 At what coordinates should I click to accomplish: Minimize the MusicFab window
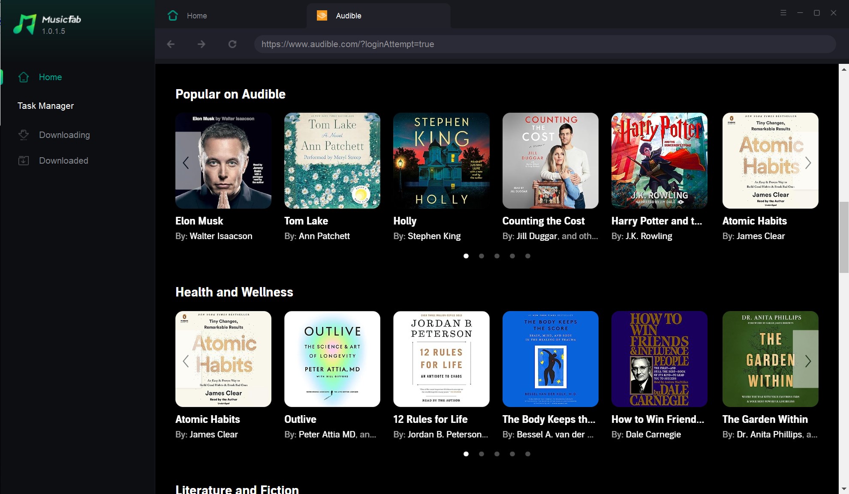tap(800, 13)
